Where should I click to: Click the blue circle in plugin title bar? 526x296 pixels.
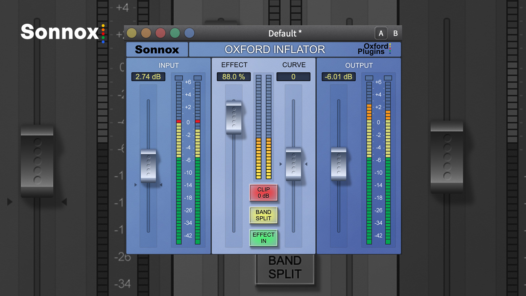(189, 33)
